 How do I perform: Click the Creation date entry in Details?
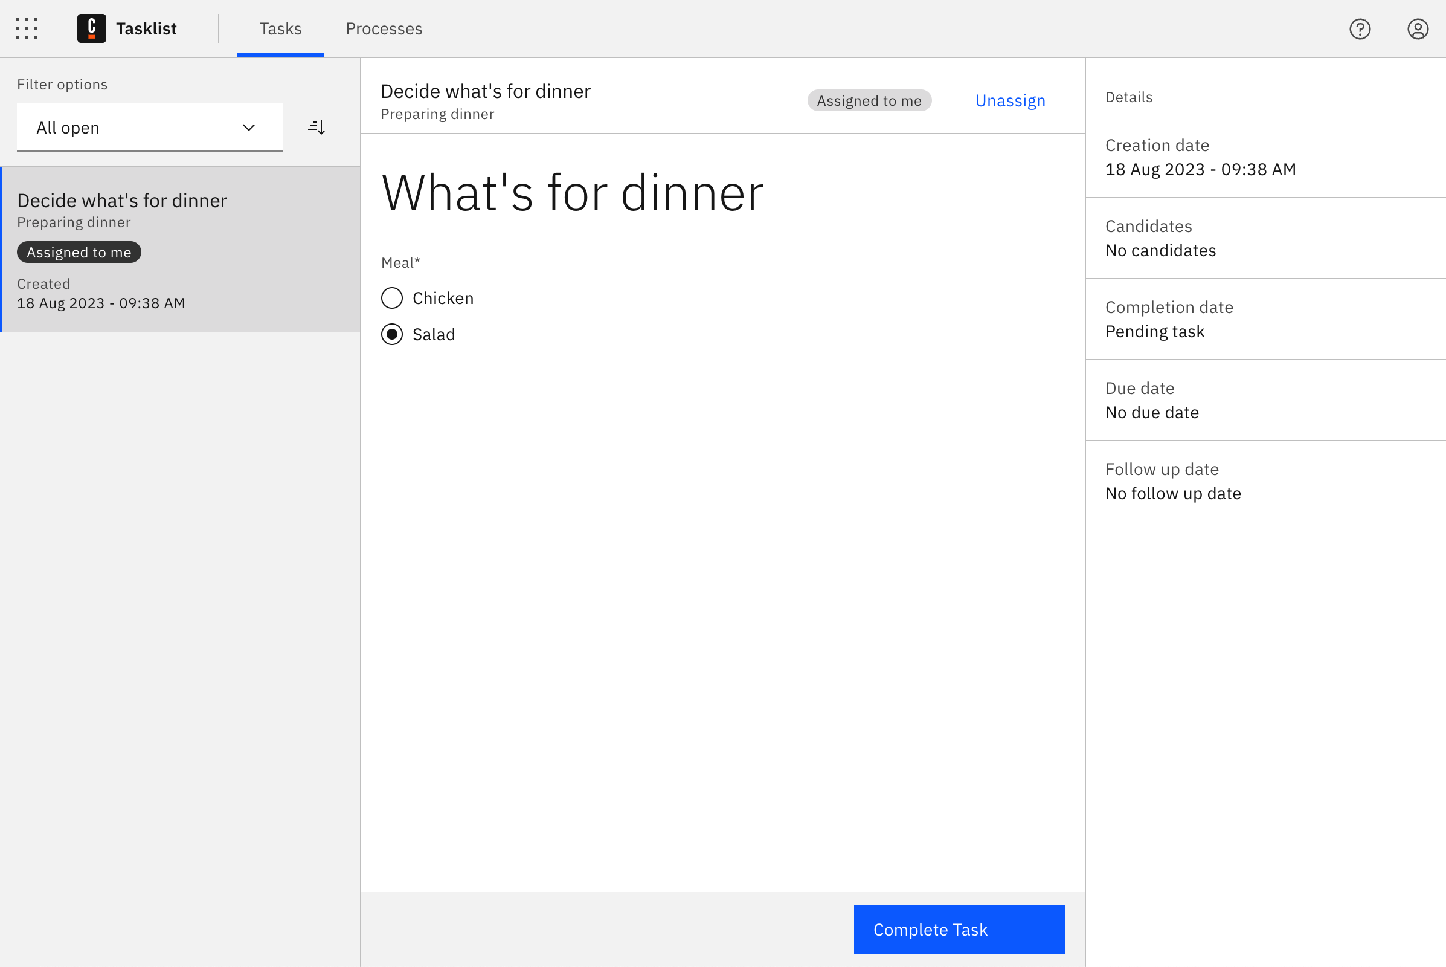tap(1200, 157)
